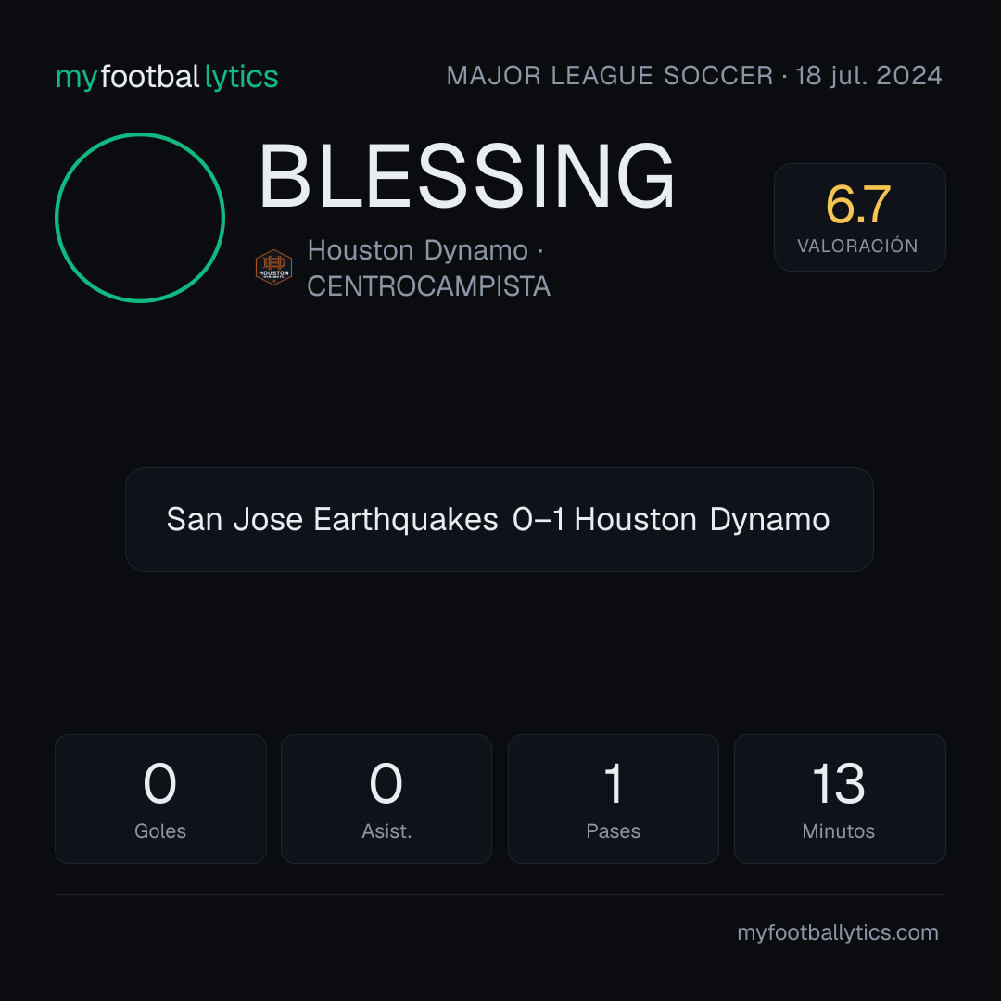Click the number 13 in the Minutos card
The height and width of the screenshot is (1001, 1001).
(x=838, y=783)
